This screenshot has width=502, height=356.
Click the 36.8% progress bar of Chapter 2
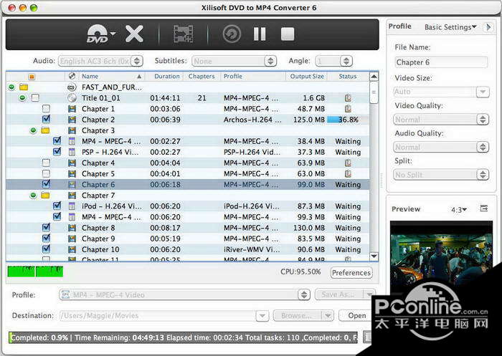pos(348,120)
